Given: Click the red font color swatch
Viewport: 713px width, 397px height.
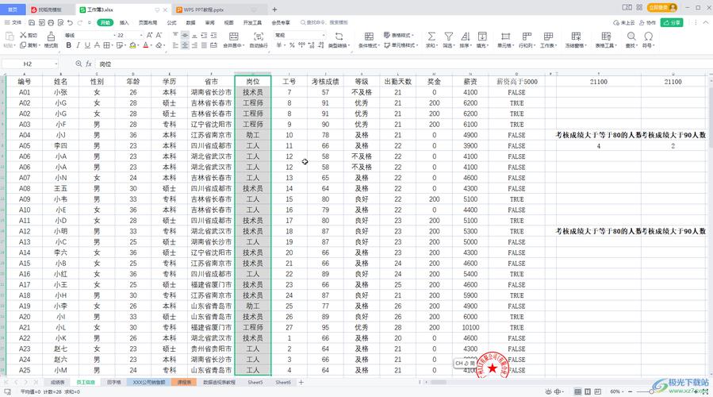Looking at the screenshot, I should coord(145,45).
